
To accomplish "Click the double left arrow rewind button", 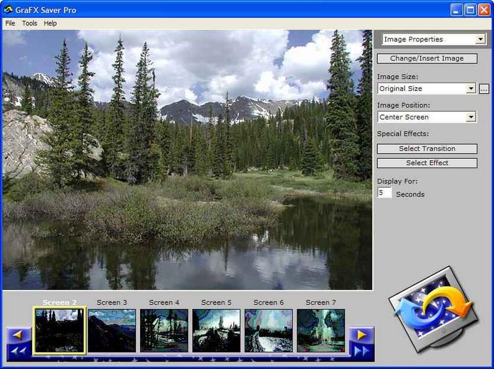I will tap(19, 350).
